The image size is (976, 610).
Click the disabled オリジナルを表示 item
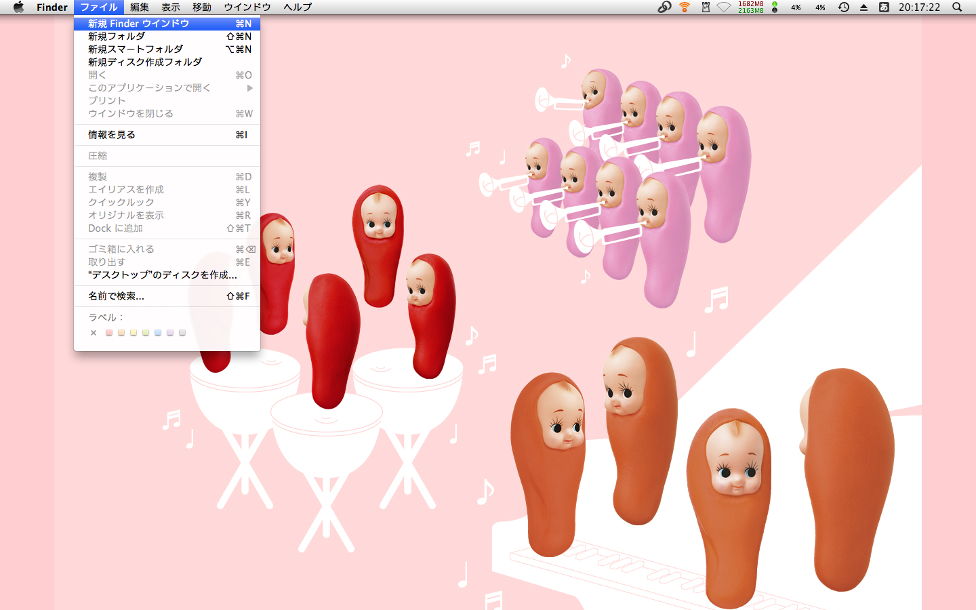click(167, 215)
